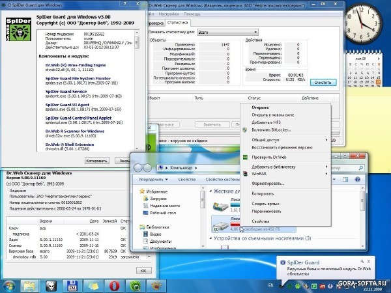This screenshot has width=391, height=293.
Task: Click the calendar gadget on desktop
Action: (364, 68)
